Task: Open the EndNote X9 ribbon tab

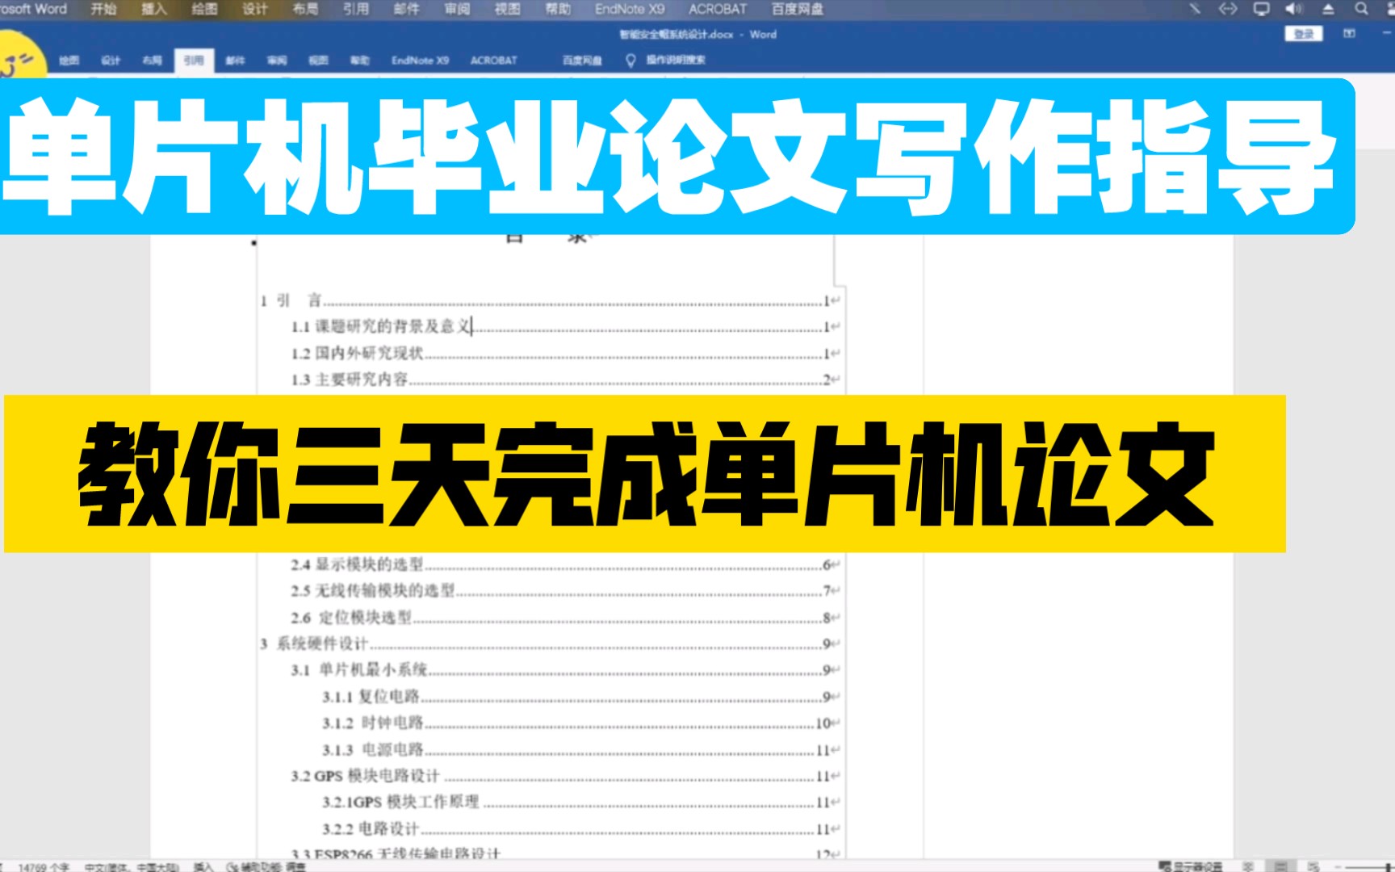Action: (x=420, y=61)
